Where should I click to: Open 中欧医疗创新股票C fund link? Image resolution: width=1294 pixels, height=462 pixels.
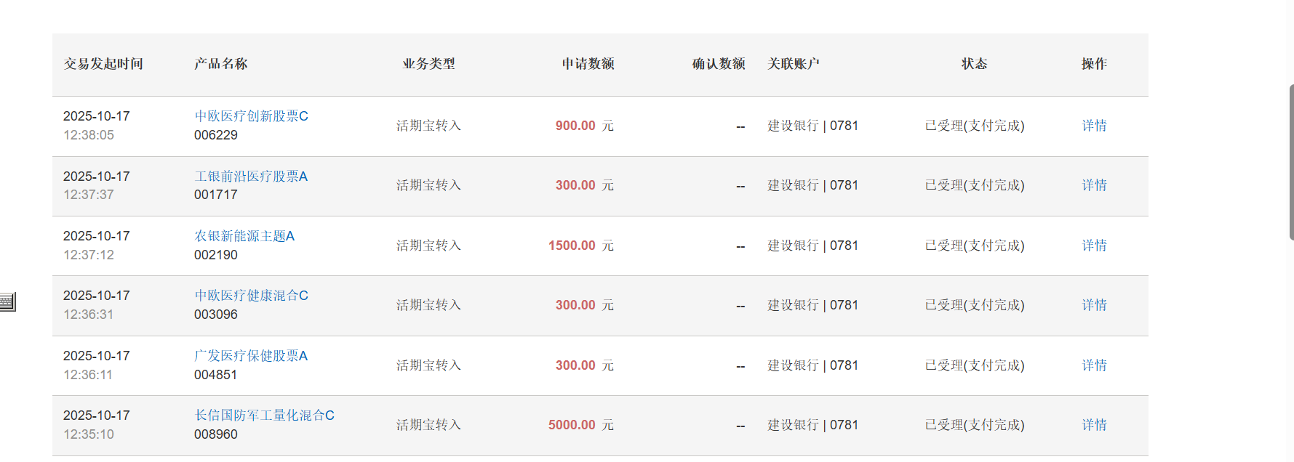click(251, 116)
